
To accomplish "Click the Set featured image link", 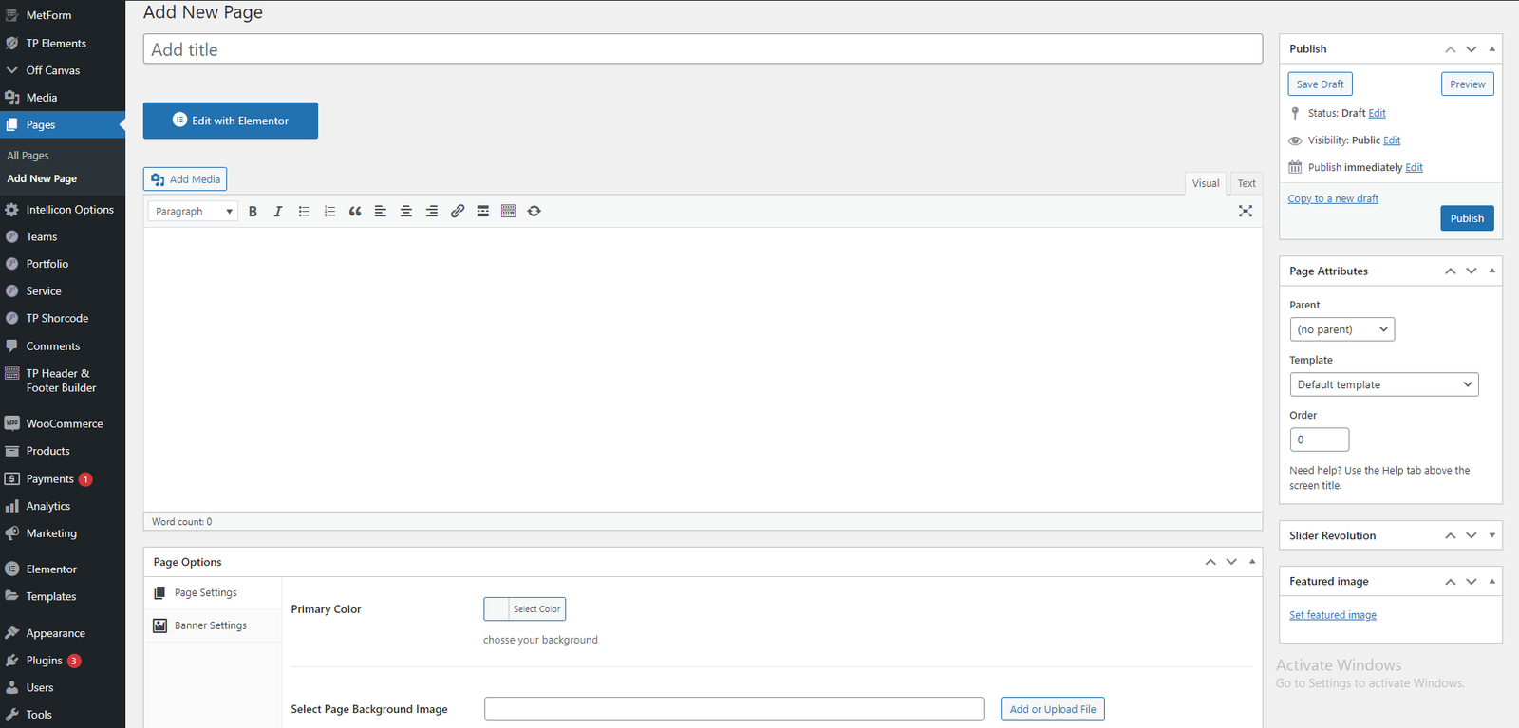I will [x=1332, y=615].
